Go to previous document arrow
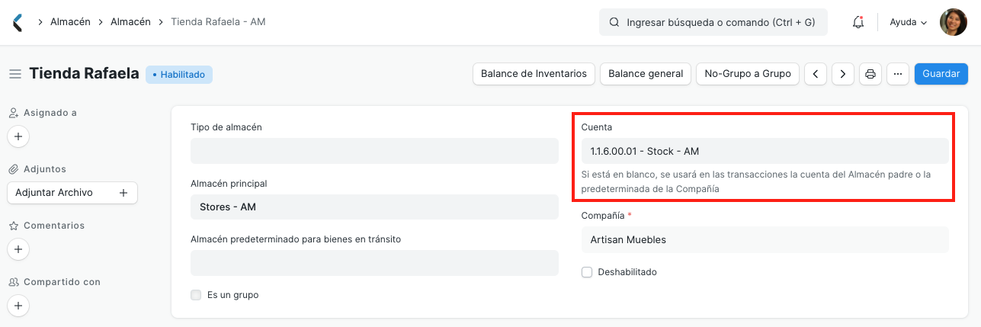Screen dimensions: 981x327 (816, 74)
